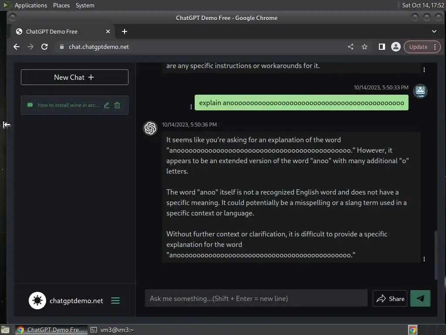Go back in Chrome history
The width and height of the screenshot is (446, 335).
tap(17, 47)
